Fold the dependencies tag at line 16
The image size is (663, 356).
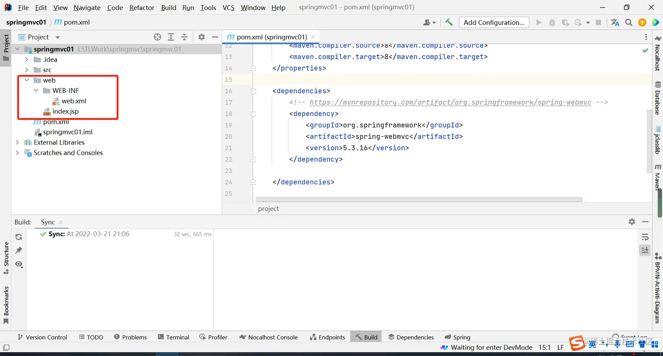(x=253, y=91)
